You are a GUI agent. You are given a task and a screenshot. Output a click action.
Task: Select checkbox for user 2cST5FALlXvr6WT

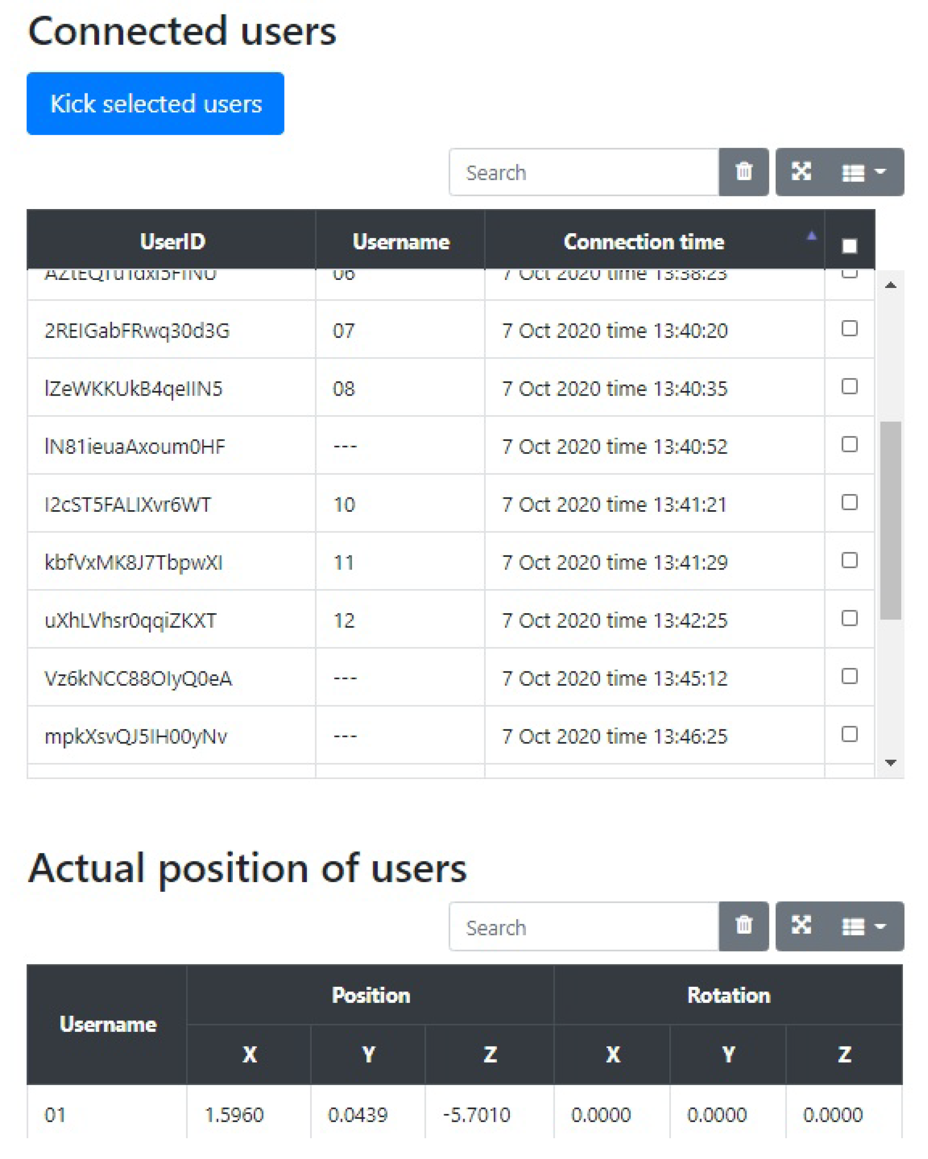click(x=849, y=502)
